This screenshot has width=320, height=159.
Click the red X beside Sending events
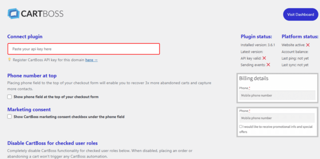268,64
